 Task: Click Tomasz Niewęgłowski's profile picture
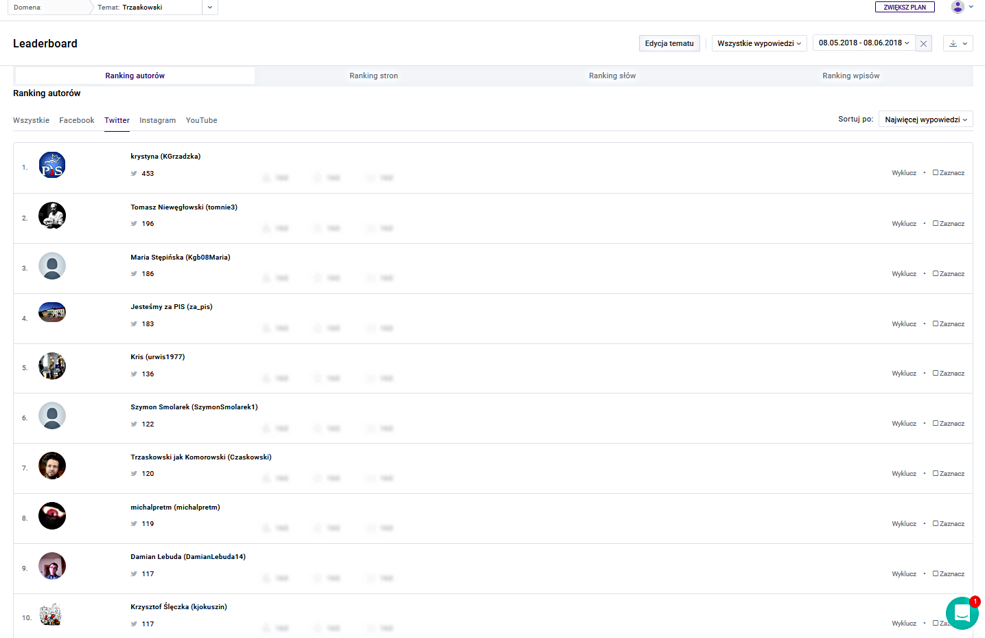(x=52, y=216)
